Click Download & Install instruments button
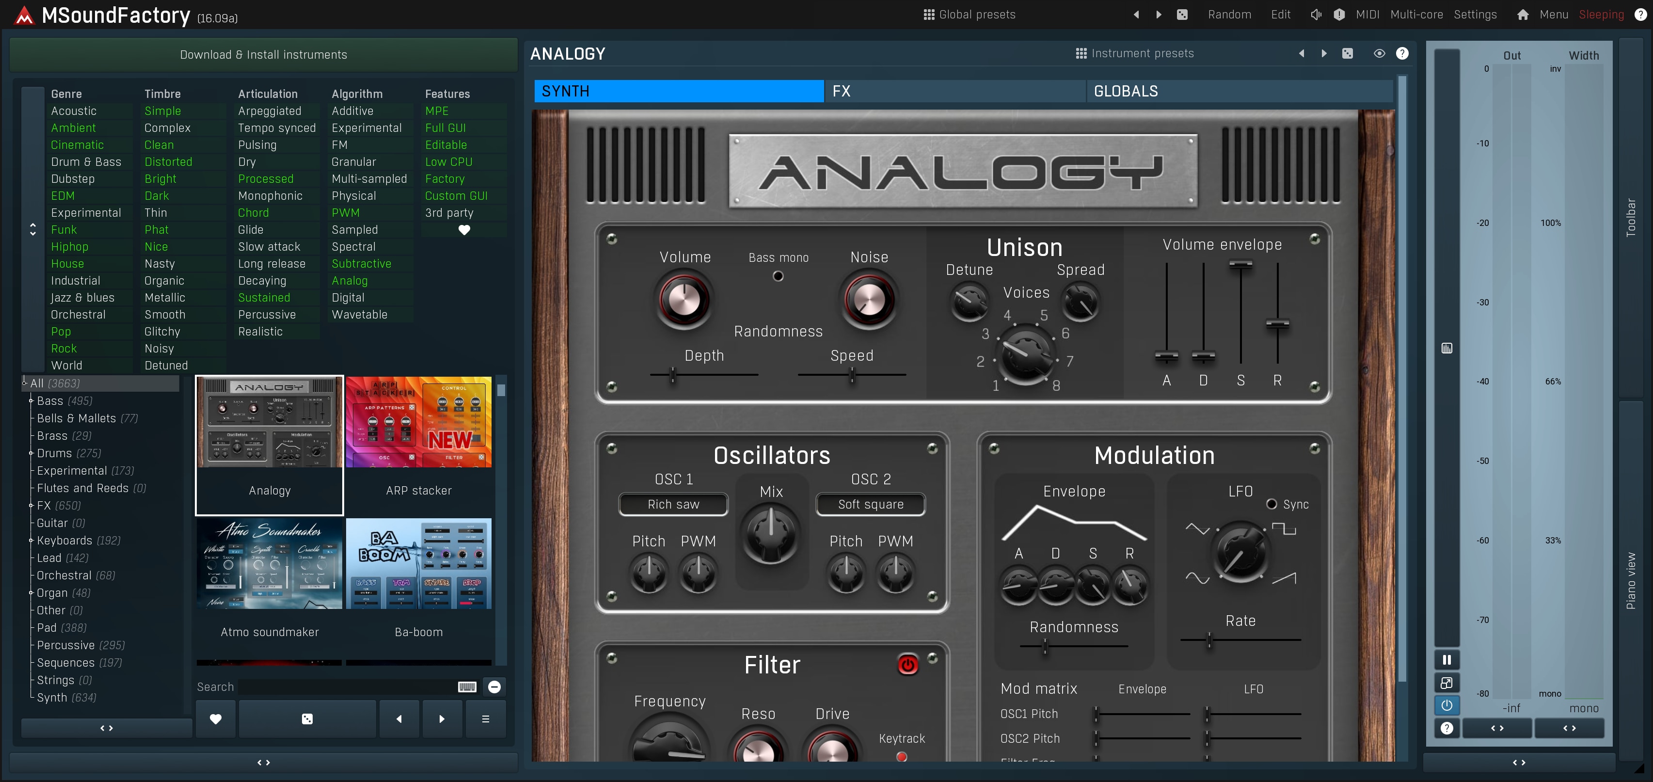The width and height of the screenshot is (1653, 782). [x=263, y=55]
